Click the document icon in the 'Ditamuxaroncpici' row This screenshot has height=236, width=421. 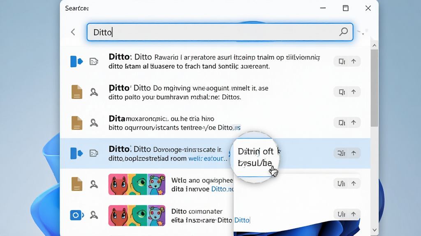click(77, 123)
